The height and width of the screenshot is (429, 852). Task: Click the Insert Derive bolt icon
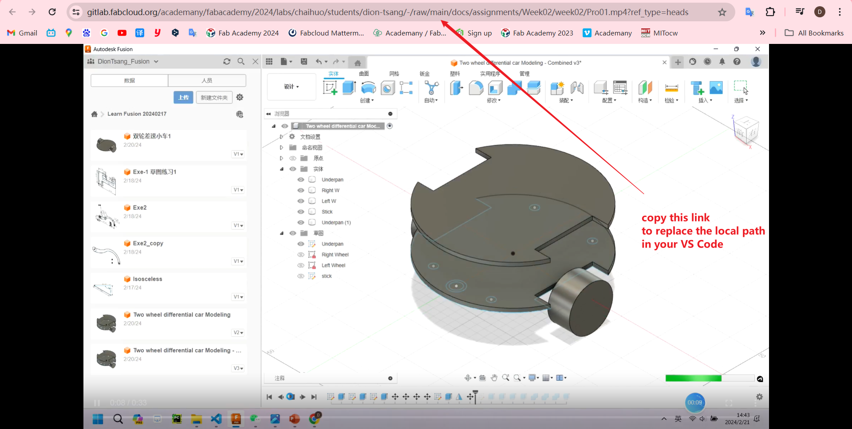(x=697, y=88)
